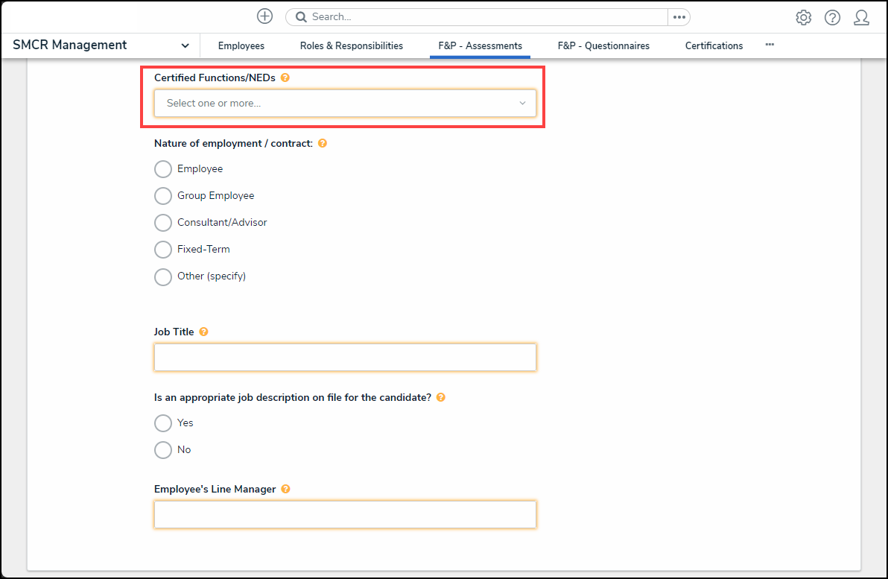Open the settings gear icon
888x579 pixels.
(x=803, y=18)
